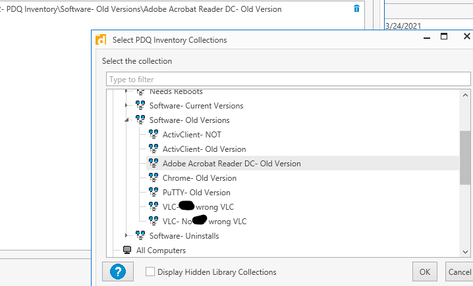Click the blue help question mark icon
Image resolution: width=473 pixels, height=286 pixels.
(119, 271)
